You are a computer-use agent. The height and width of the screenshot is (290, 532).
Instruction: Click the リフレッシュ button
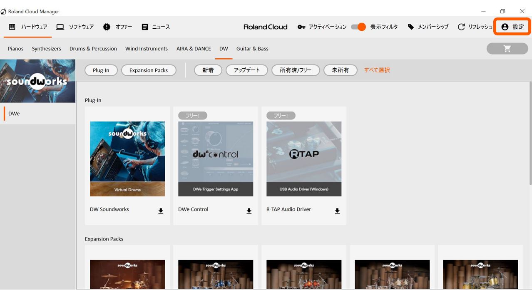[475, 27]
